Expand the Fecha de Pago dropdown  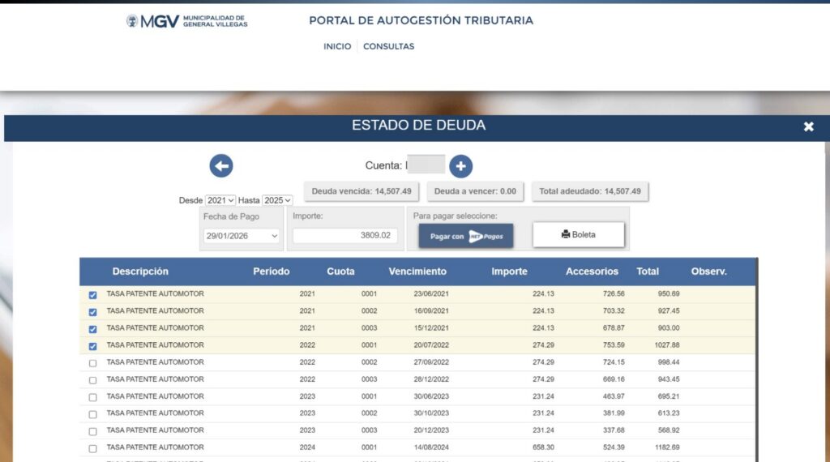click(241, 236)
